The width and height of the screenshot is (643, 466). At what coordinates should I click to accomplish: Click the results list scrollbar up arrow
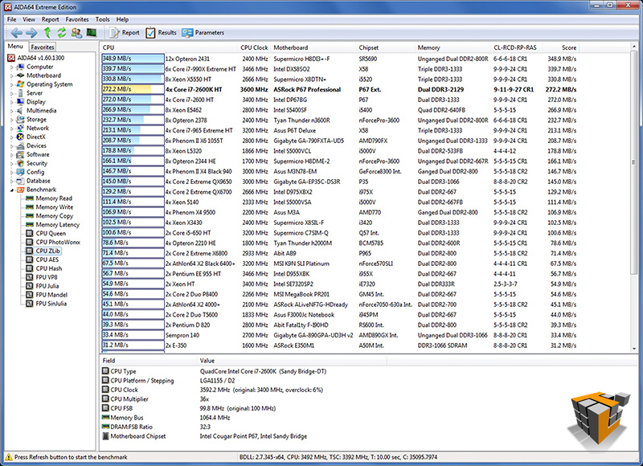(x=634, y=47)
